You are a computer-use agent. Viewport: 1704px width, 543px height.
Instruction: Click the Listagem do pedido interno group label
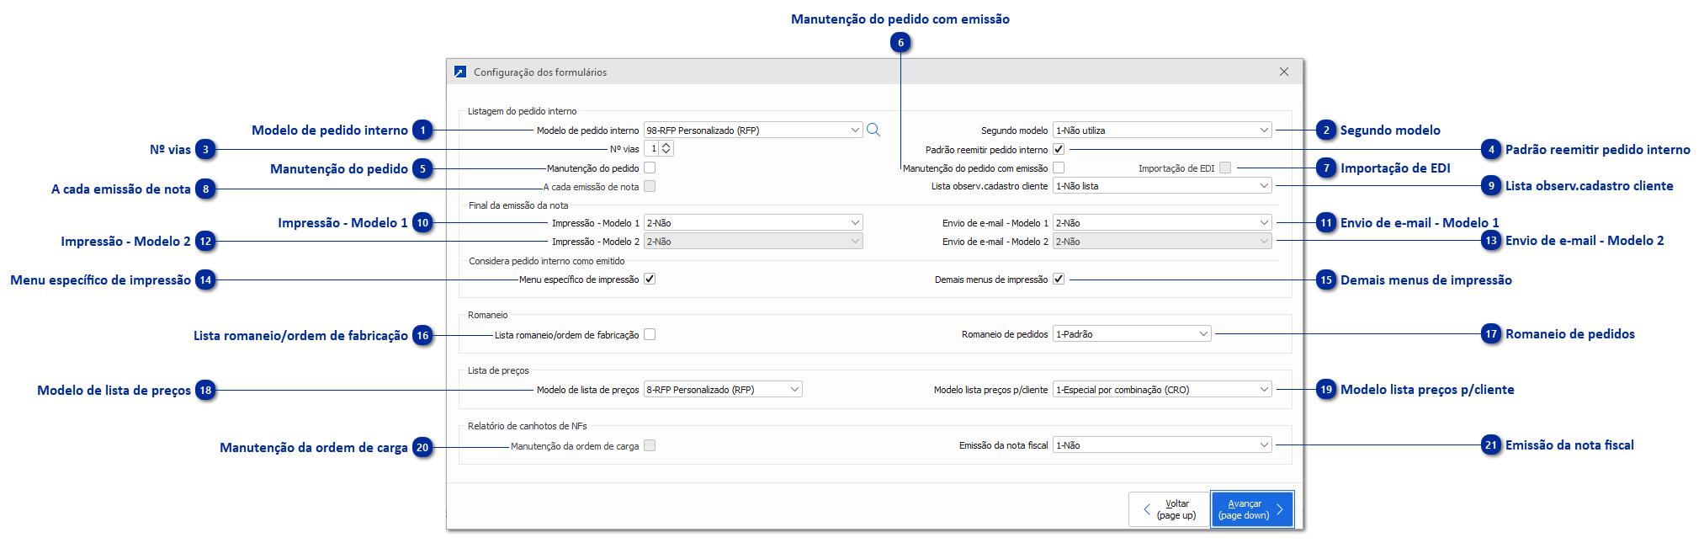coord(523,111)
